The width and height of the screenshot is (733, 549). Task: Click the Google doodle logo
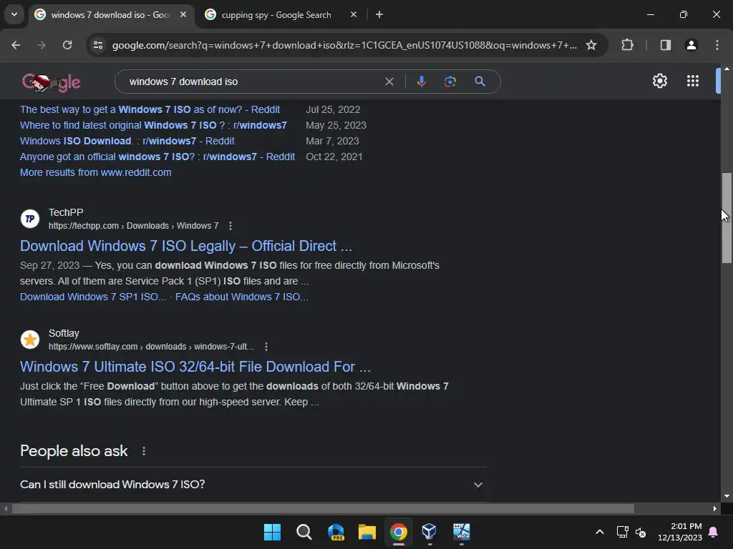(x=51, y=83)
